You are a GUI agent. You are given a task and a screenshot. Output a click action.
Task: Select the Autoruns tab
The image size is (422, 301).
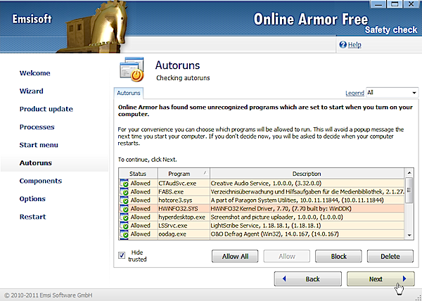click(x=129, y=93)
